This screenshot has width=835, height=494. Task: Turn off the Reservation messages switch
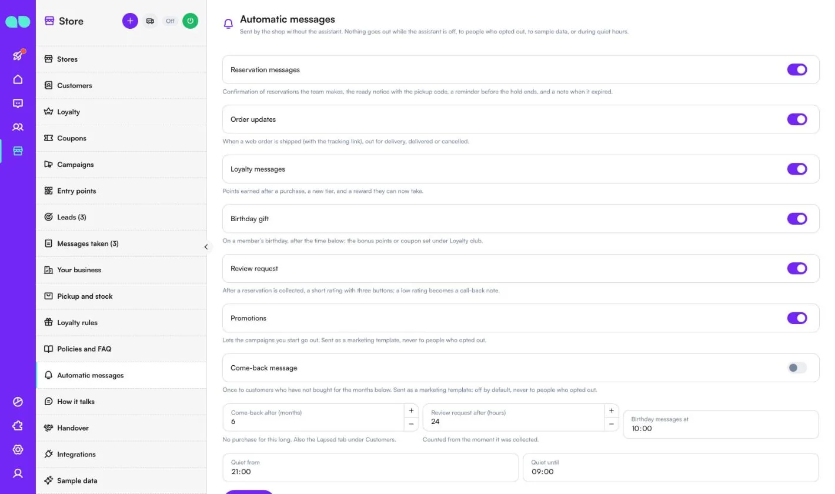(797, 70)
